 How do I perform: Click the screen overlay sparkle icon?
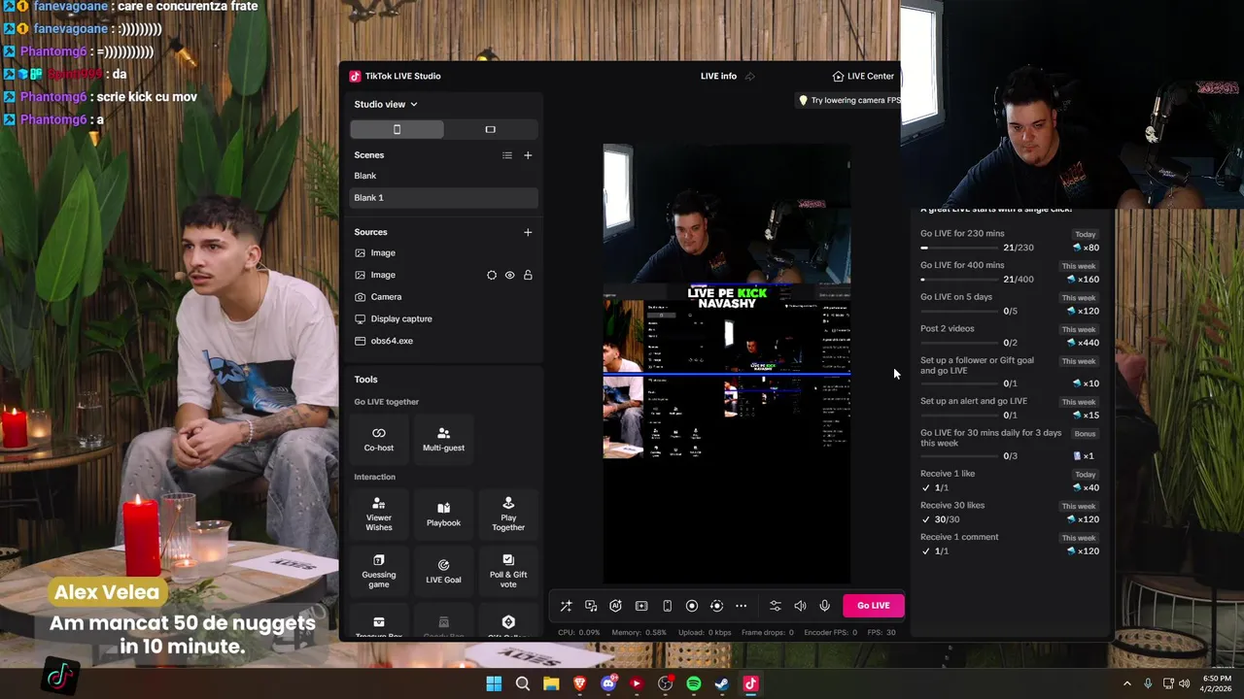641,606
